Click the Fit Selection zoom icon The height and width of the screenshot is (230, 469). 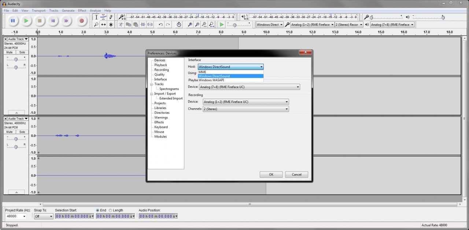(x=204, y=24)
